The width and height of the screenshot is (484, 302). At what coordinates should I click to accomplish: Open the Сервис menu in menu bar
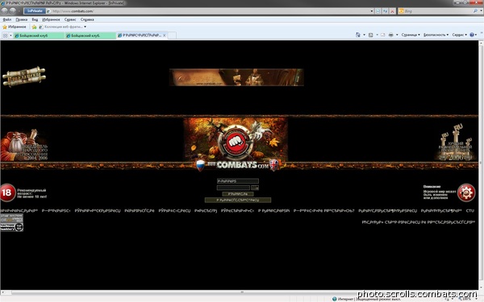coord(70,19)
